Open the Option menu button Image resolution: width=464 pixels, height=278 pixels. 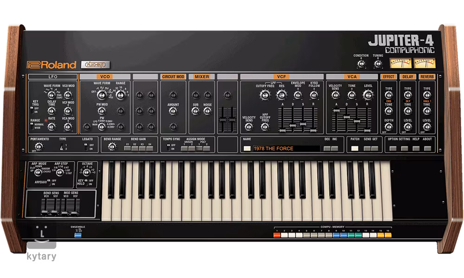click(x=393, y=149)
